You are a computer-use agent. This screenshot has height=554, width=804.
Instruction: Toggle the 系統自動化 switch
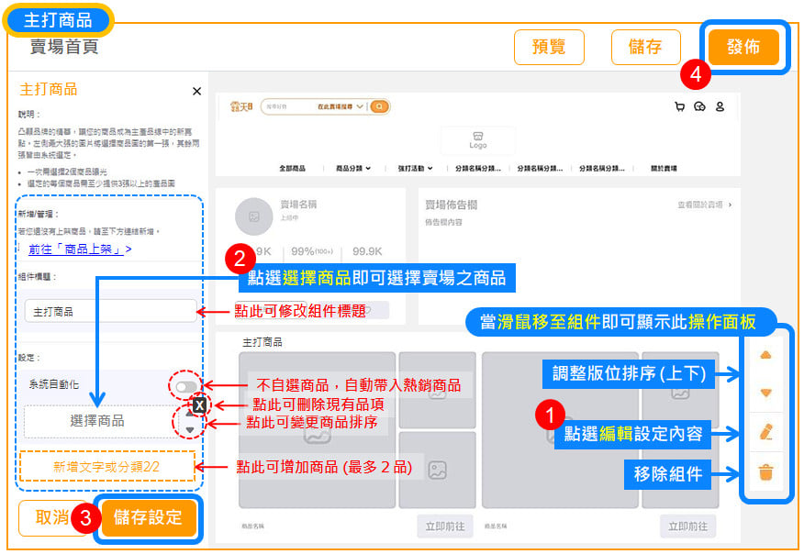186,387
